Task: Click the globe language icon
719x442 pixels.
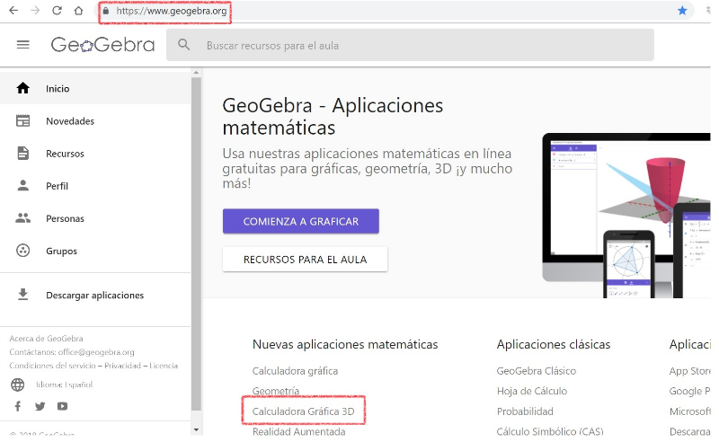Action: tap(18, 385)
